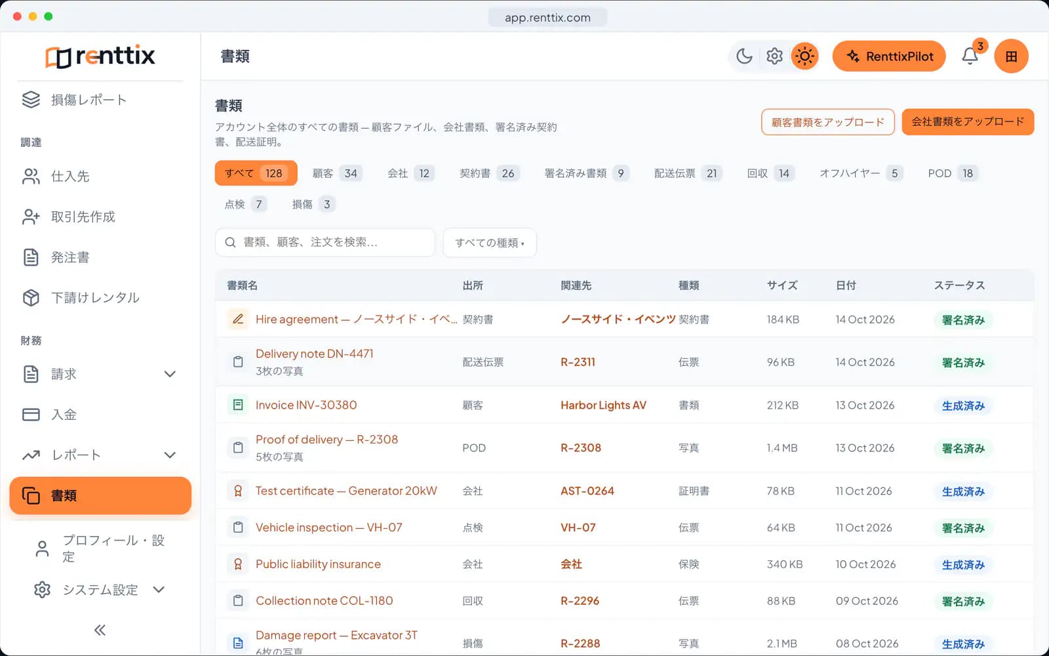Open プロフィール・設定 page
This screenshot has height=656, width=1049.
[100, 548]
